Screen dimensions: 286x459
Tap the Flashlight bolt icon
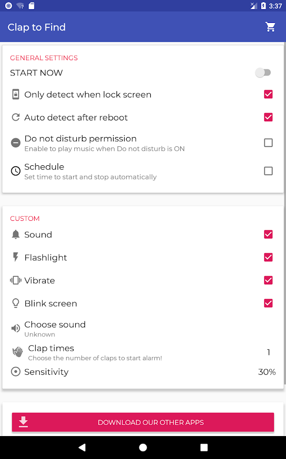(15, 258)
